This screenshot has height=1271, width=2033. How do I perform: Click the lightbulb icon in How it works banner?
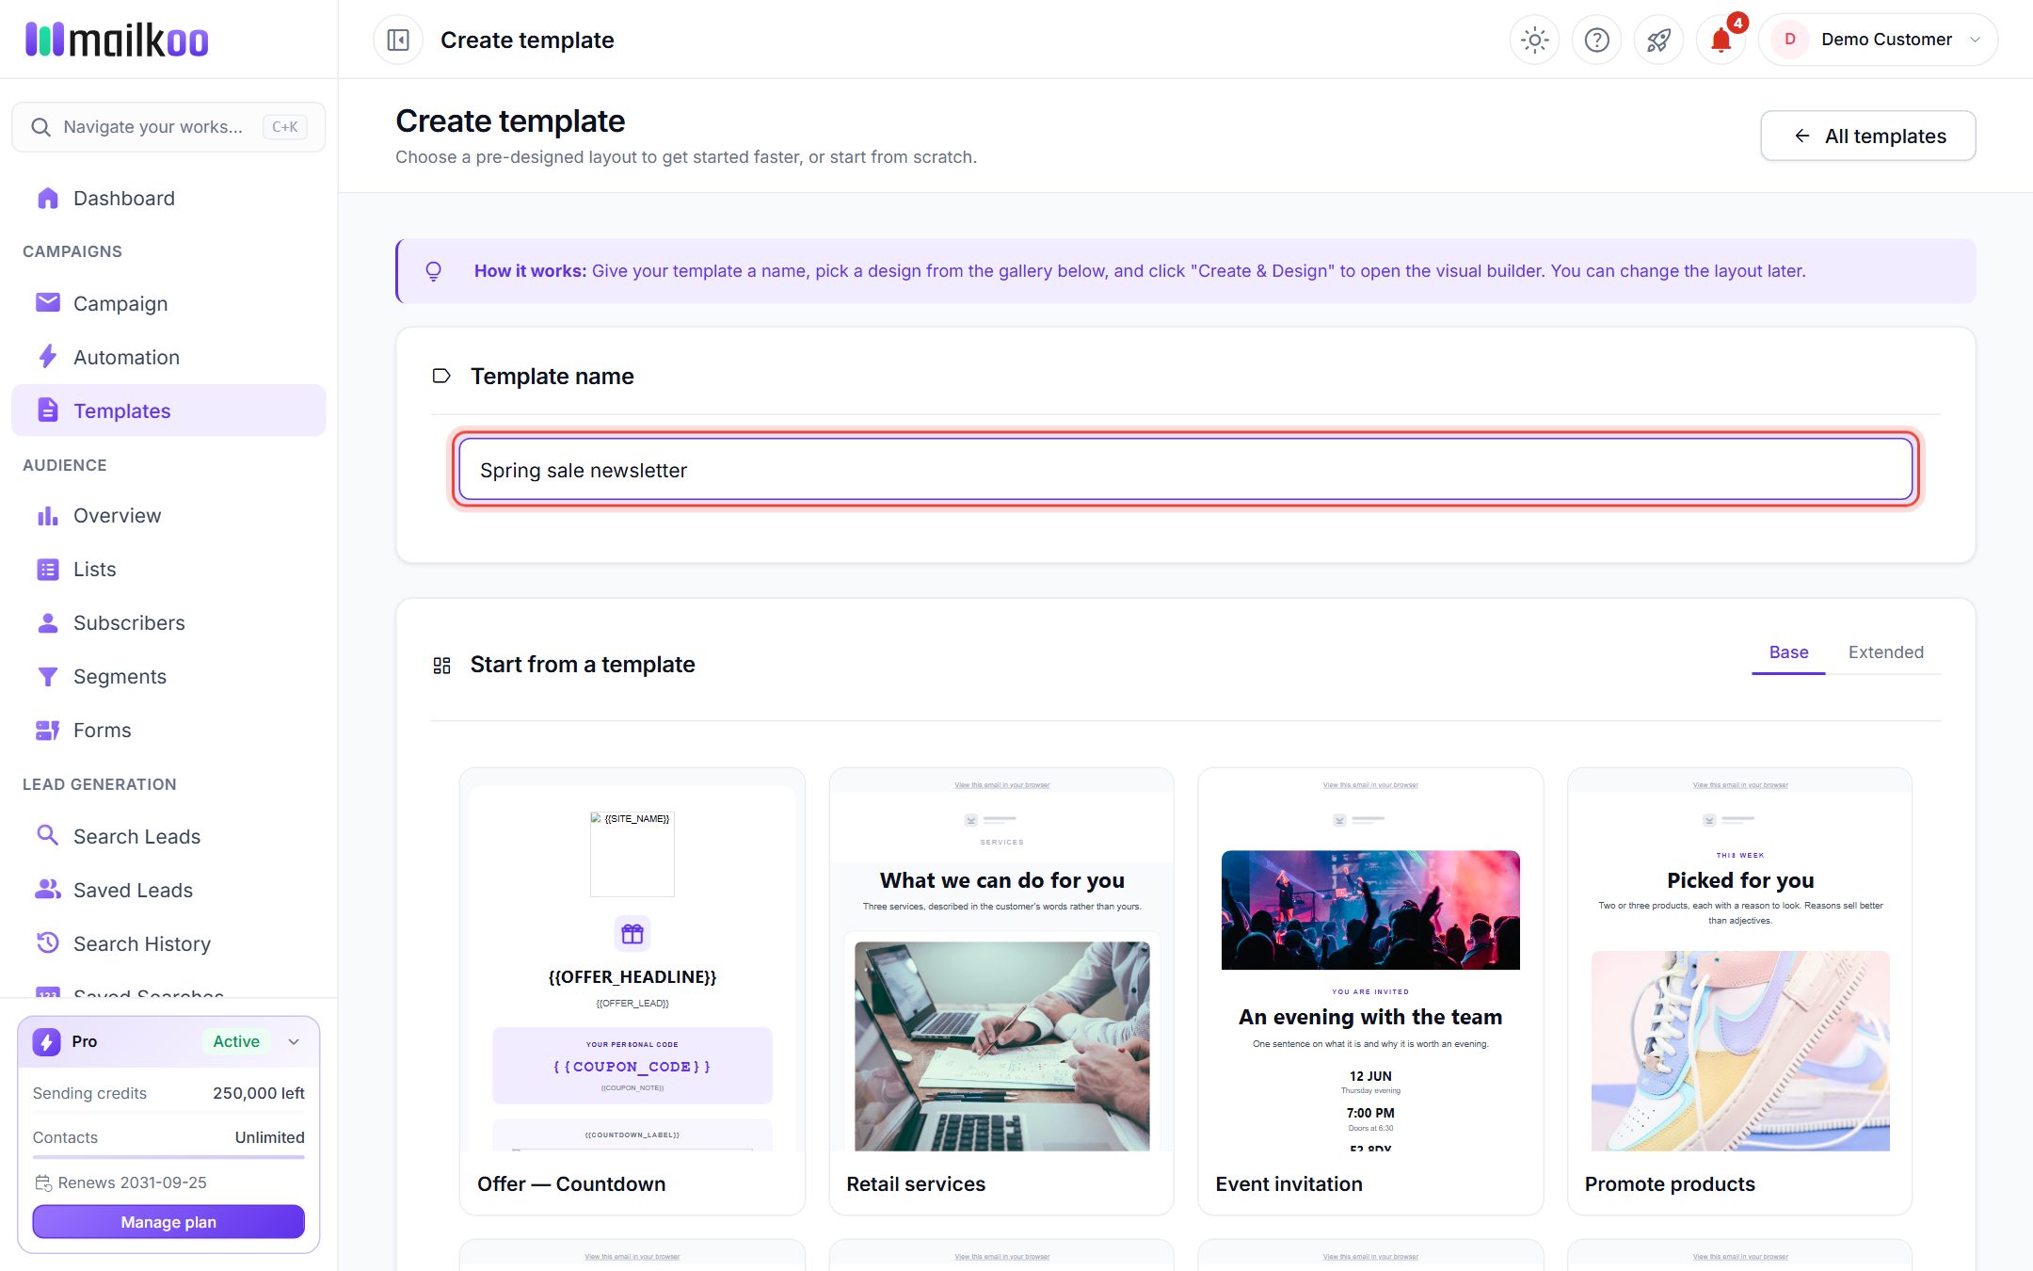433,271
